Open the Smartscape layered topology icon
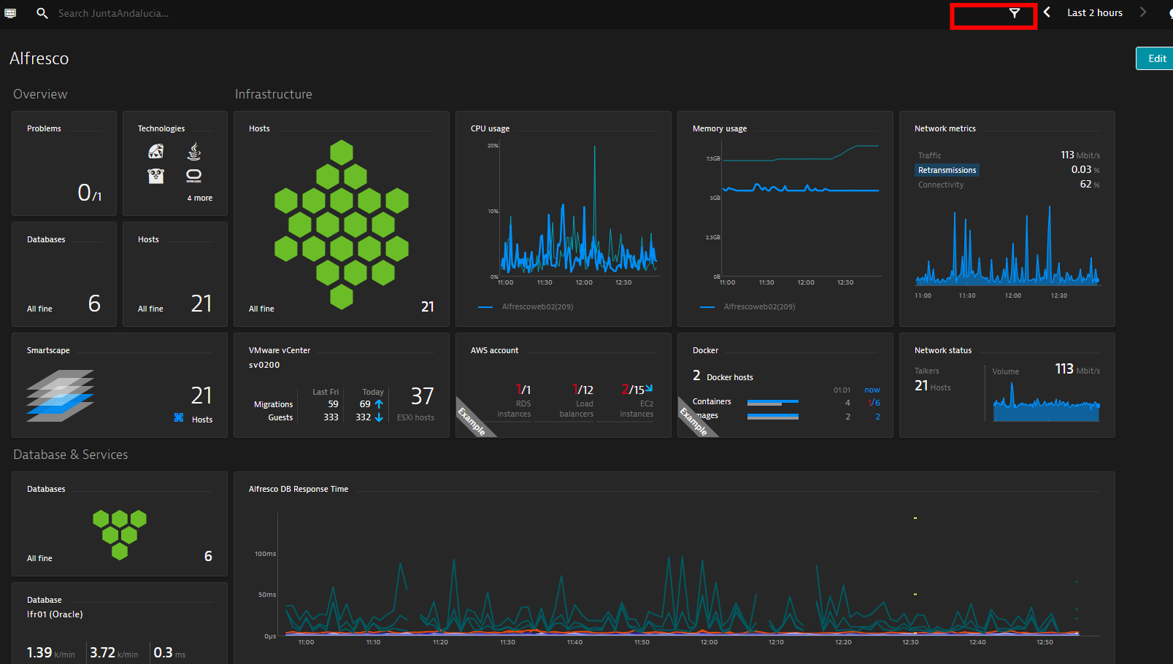Screen dimensions: 1173x664 point(60,395)
